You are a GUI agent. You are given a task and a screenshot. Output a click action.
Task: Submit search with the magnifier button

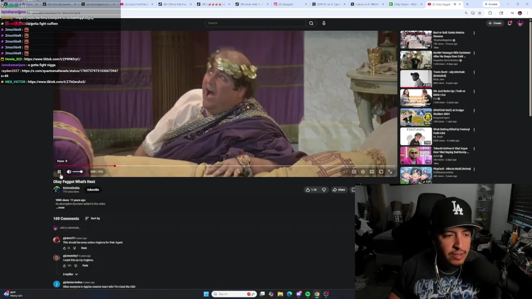point(311,23)
